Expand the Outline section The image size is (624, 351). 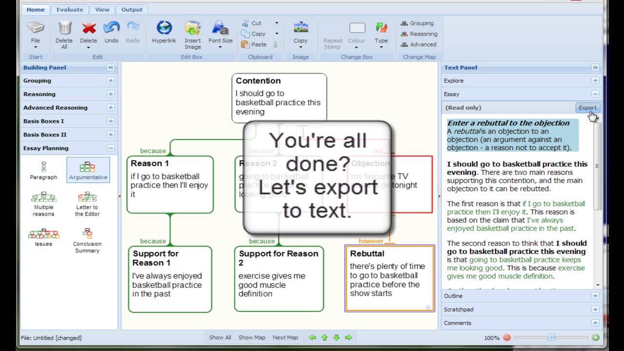coord(595,296)
